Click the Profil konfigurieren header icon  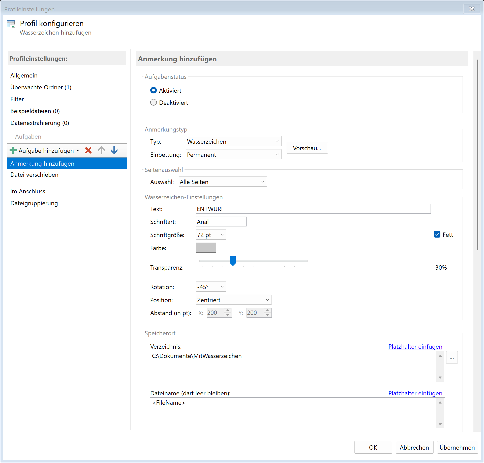[x=11, y=24]
